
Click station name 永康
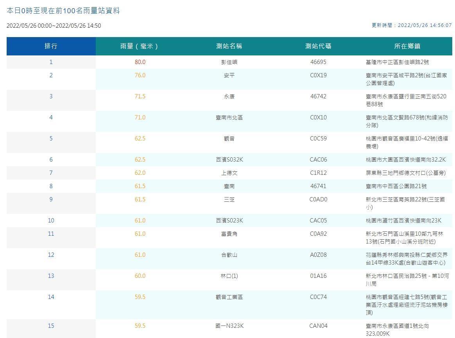tap(229, 96)
